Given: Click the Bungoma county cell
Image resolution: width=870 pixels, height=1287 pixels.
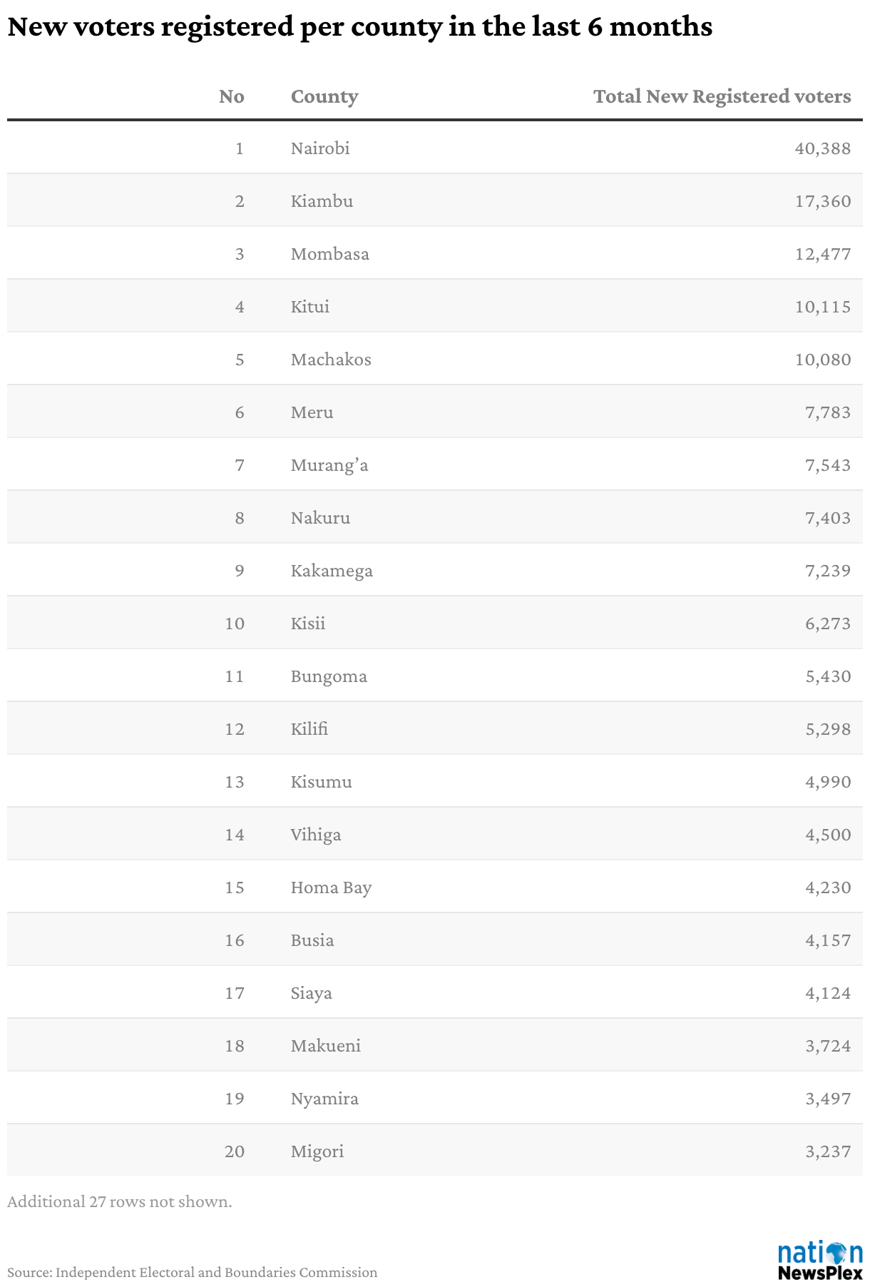Looking at the screenshot, I should 329,676.
